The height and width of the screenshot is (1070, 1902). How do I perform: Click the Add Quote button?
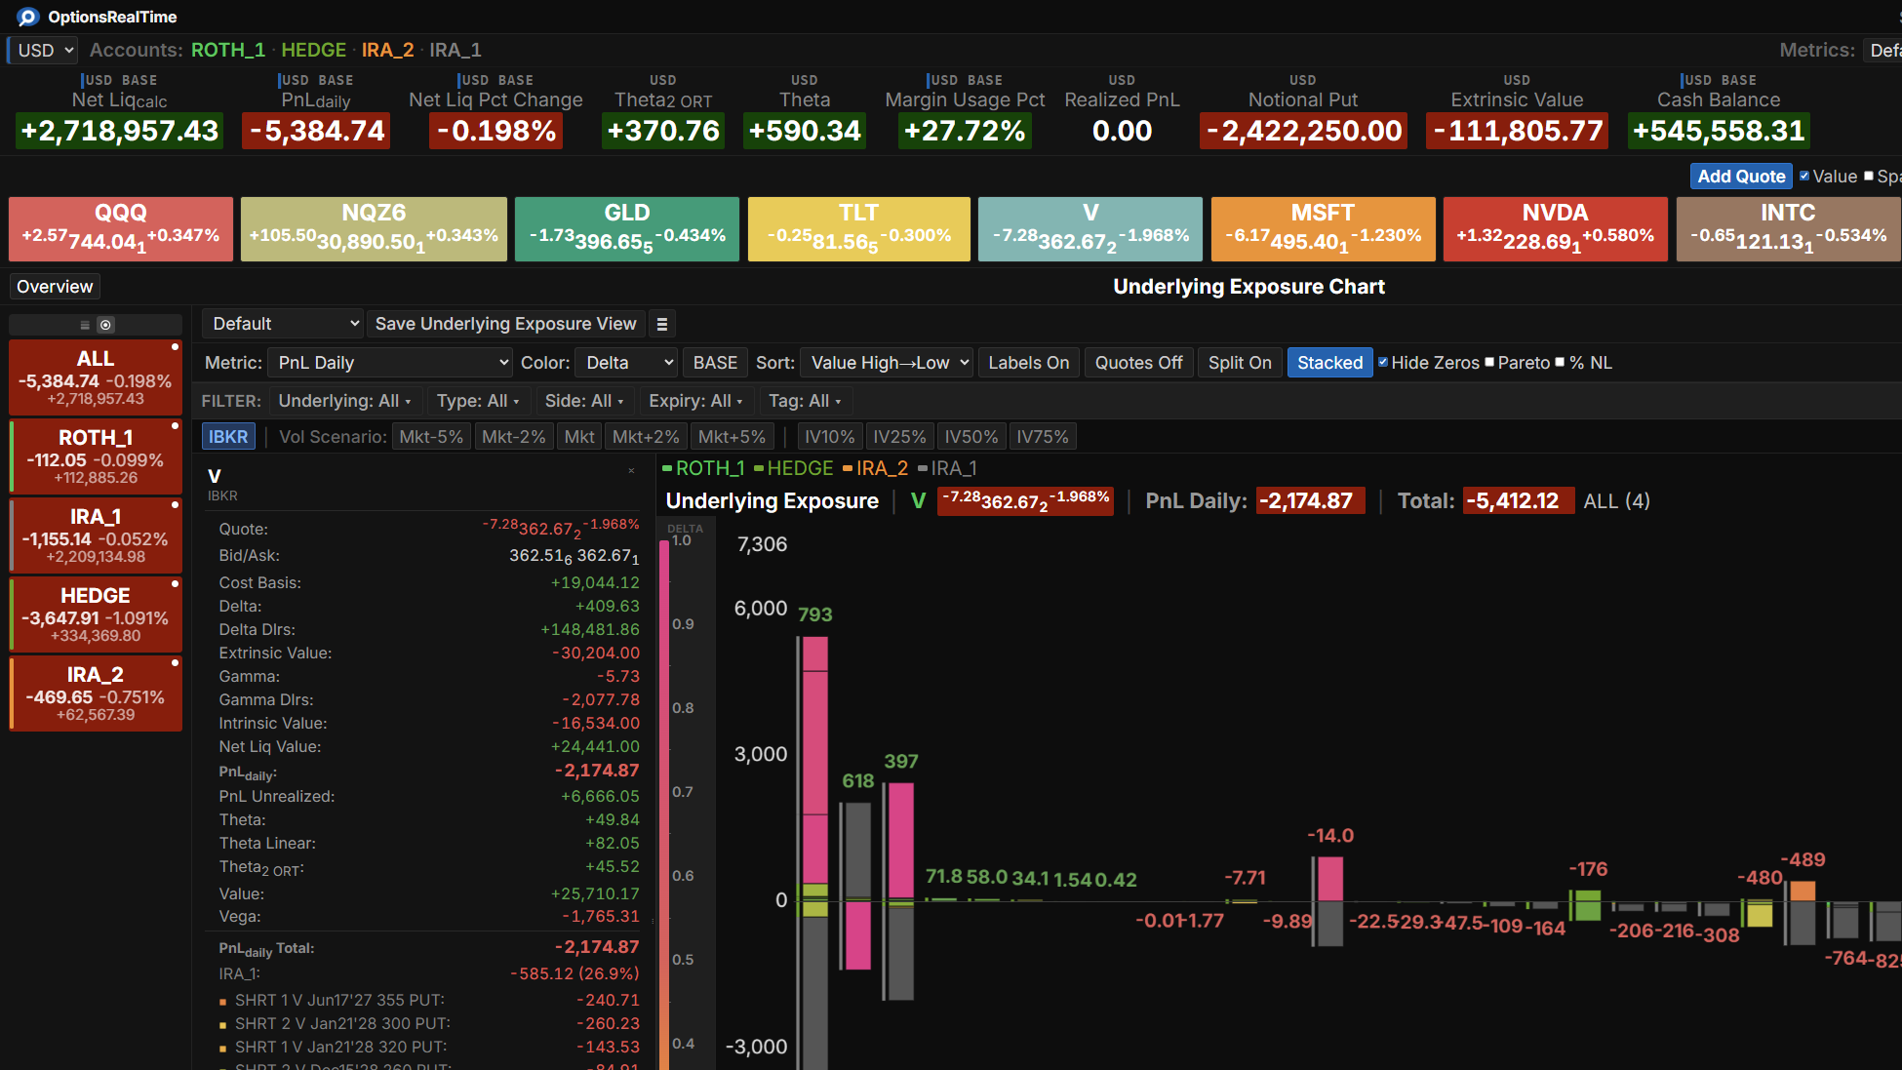(1741, 177)
